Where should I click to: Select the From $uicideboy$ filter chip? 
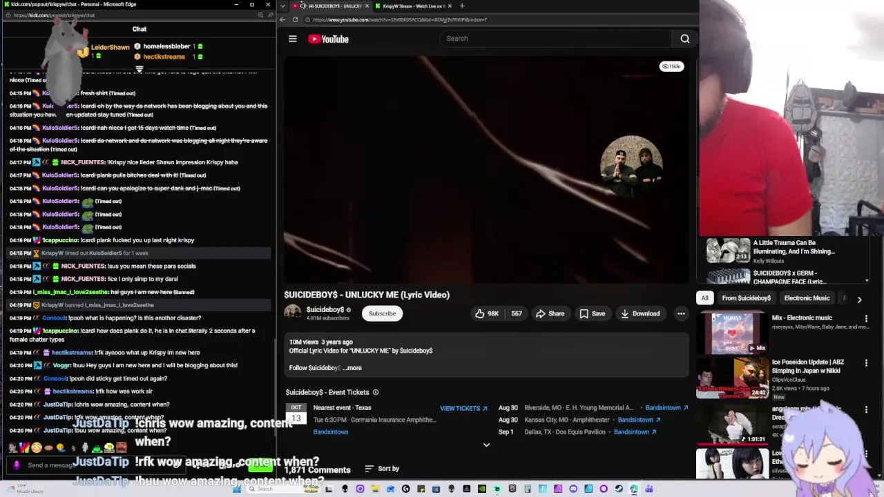746,298
